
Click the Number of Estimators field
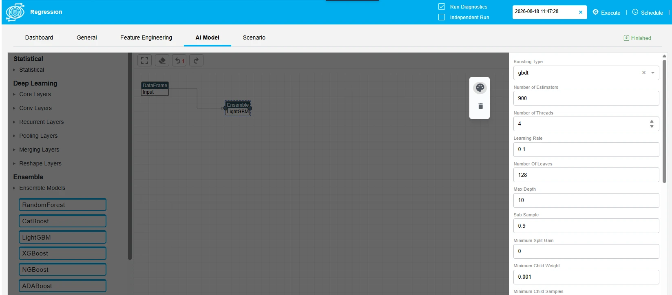586,98
